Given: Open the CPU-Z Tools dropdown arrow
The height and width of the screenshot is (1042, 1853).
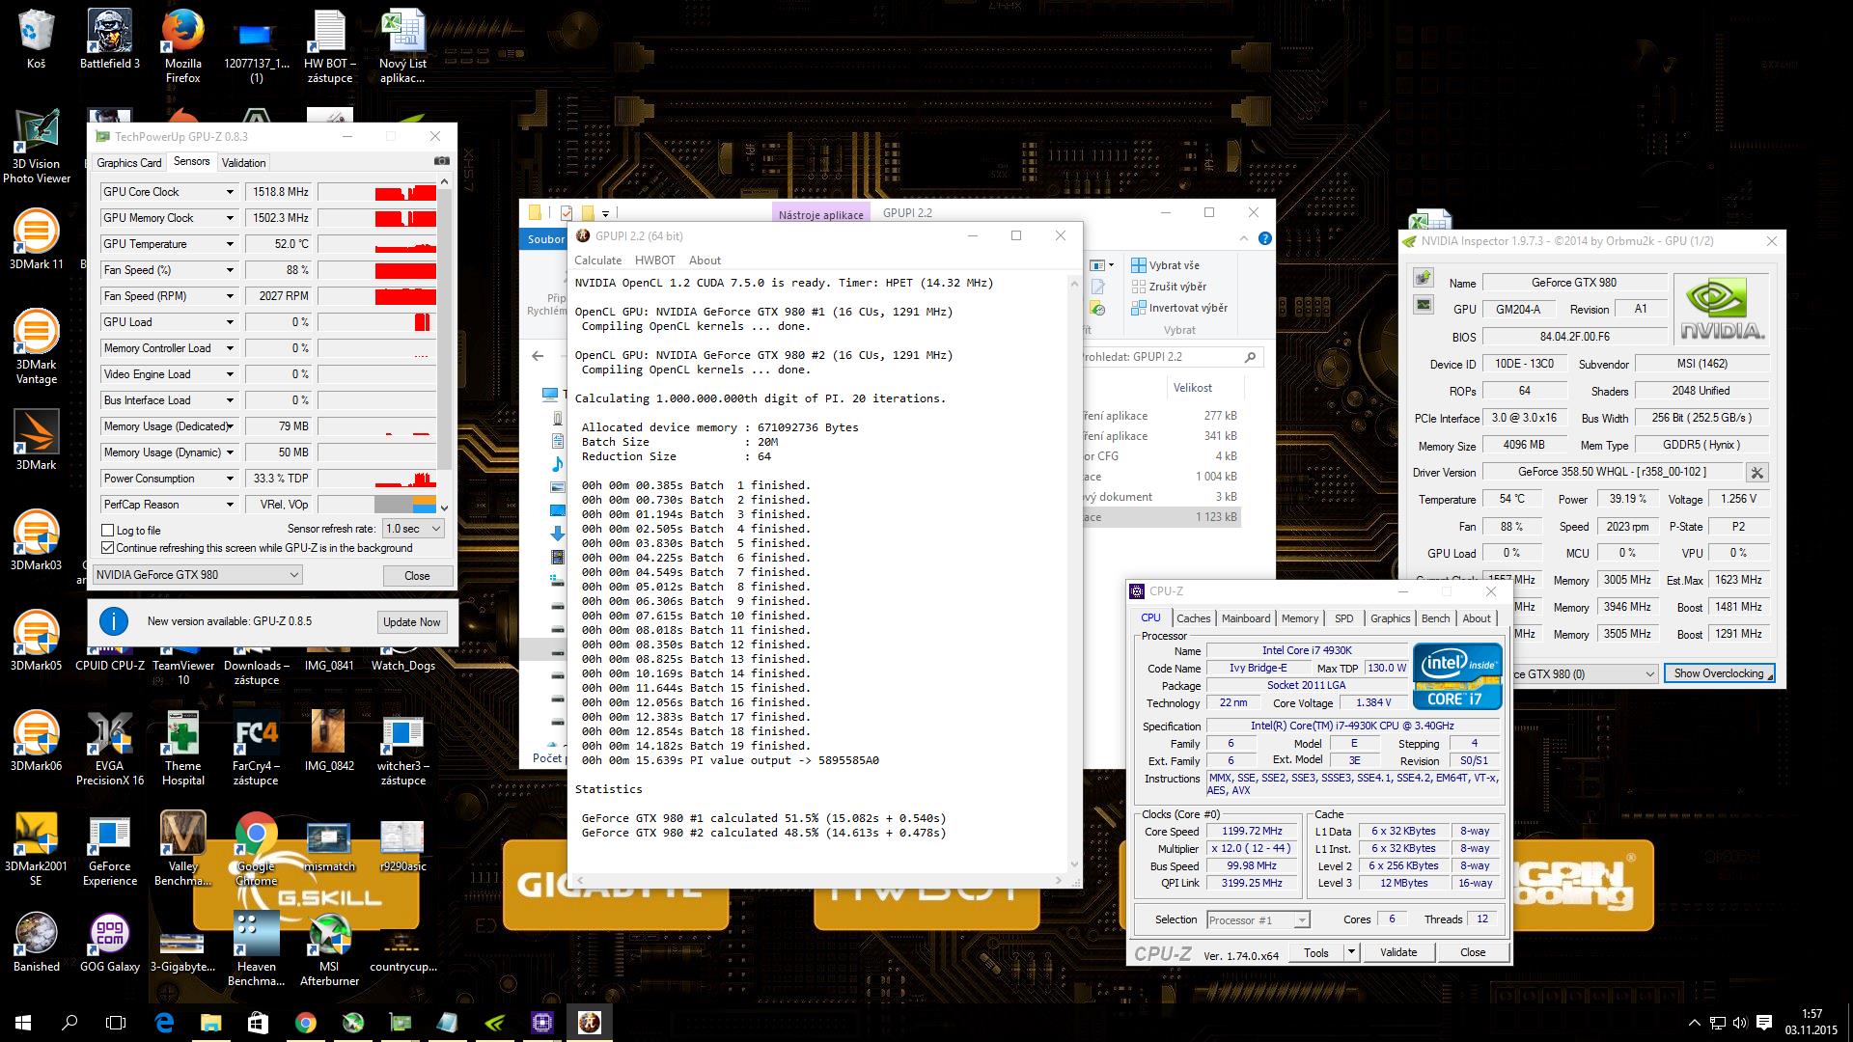Looking at the screenshot, I should click(1351, 952).
